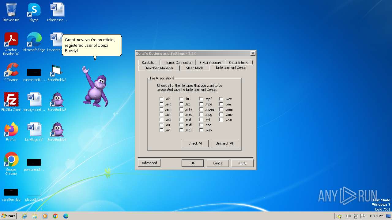Launch Firefox from the desktop
392x220 pixels.
pyautogui.click(x=11, y=132)
